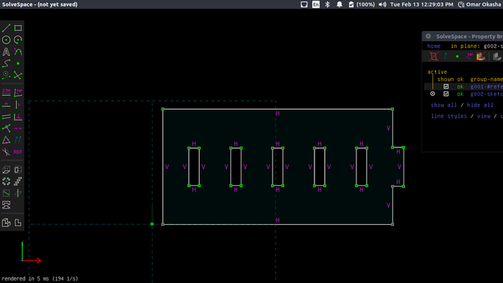Apply Distance / Diameter constraint tool
Screen dimensions: 503x283
click(6, 93)
